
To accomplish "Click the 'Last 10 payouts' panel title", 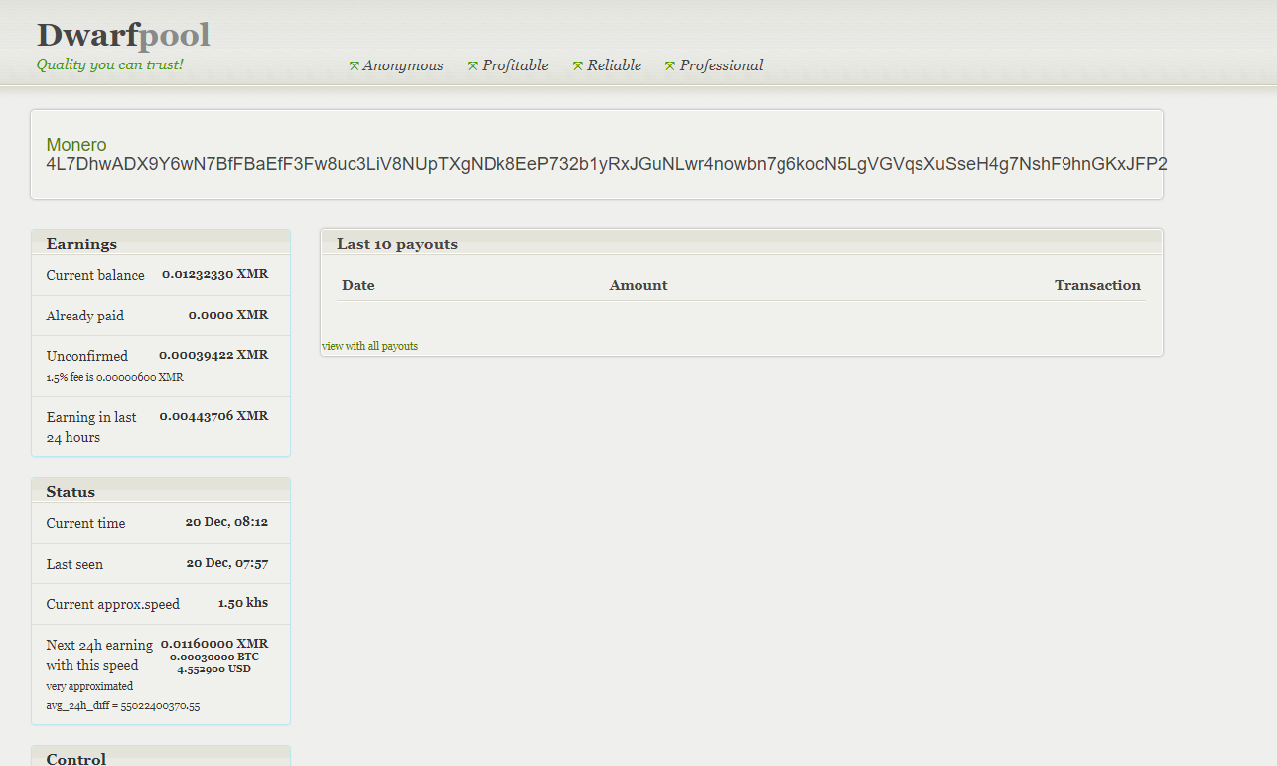I will [397, 244].
